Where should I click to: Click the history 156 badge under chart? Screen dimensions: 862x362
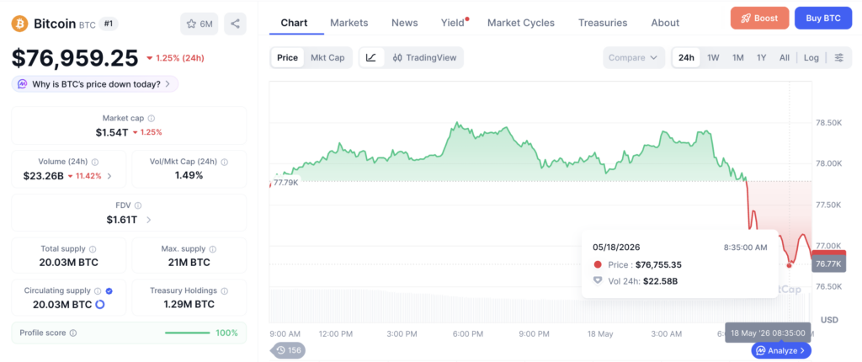click(288, 350)
